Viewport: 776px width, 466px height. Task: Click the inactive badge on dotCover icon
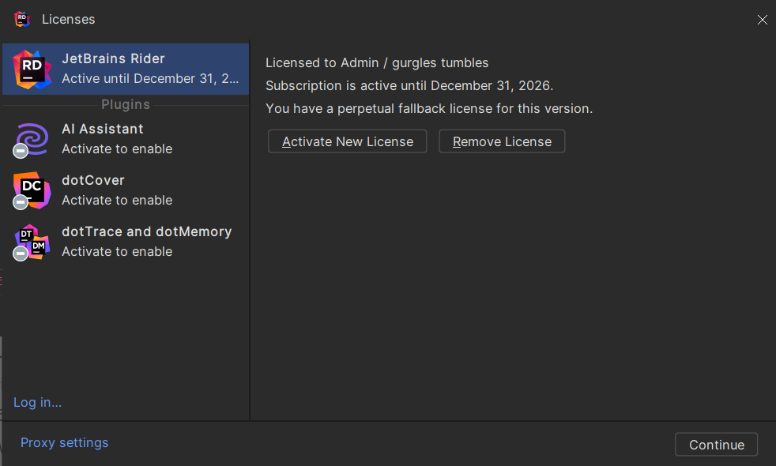(21, 202)
